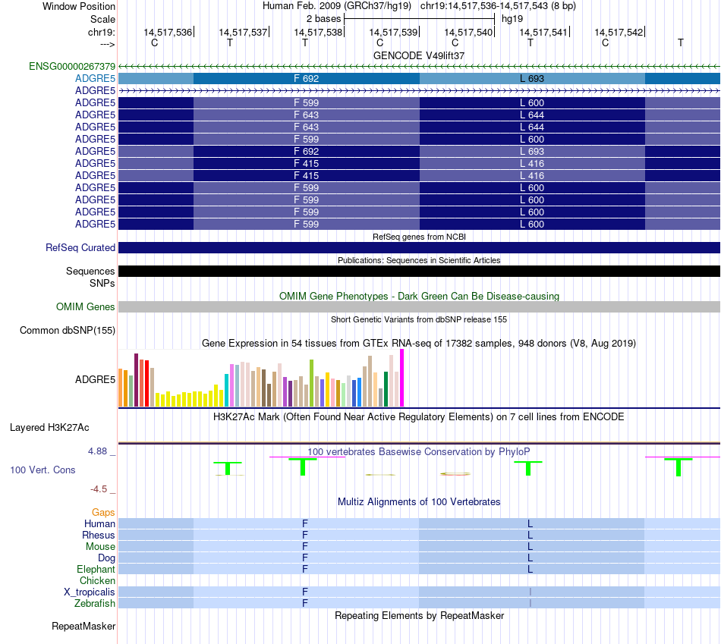Click the 100 Vert. Cons label
This screenshot has height=644, width=721.
tap(43, 470)
